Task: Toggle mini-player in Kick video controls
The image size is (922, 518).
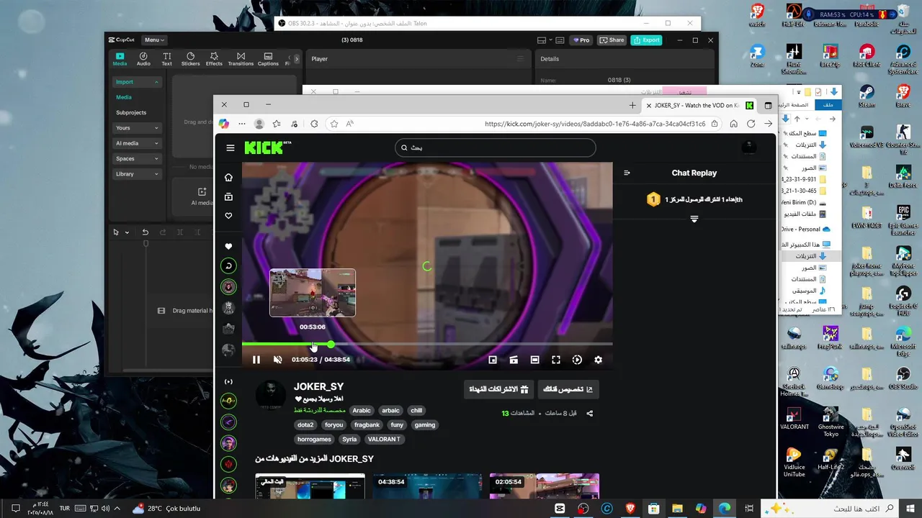Action: point(493,360)
